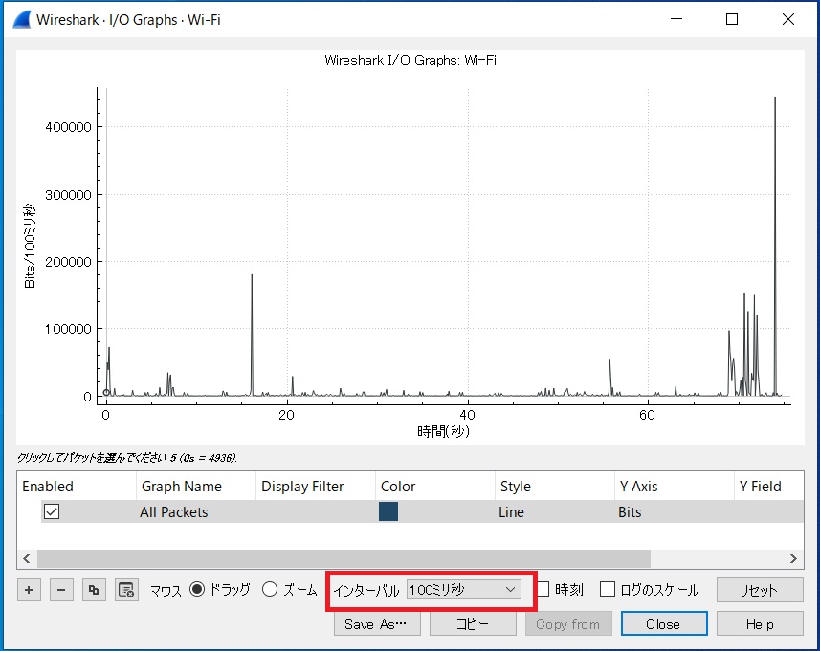The image size is (820, 651).
Task: Click the Bits Y Axis cell
Action: pos(675,511)
